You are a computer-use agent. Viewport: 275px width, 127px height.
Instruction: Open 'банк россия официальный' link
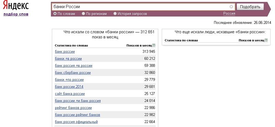tap(76, 122)
